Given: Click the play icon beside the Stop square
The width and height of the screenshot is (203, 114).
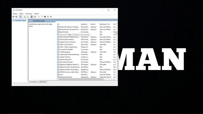Looking at the screenshot, I should (42, 17).
